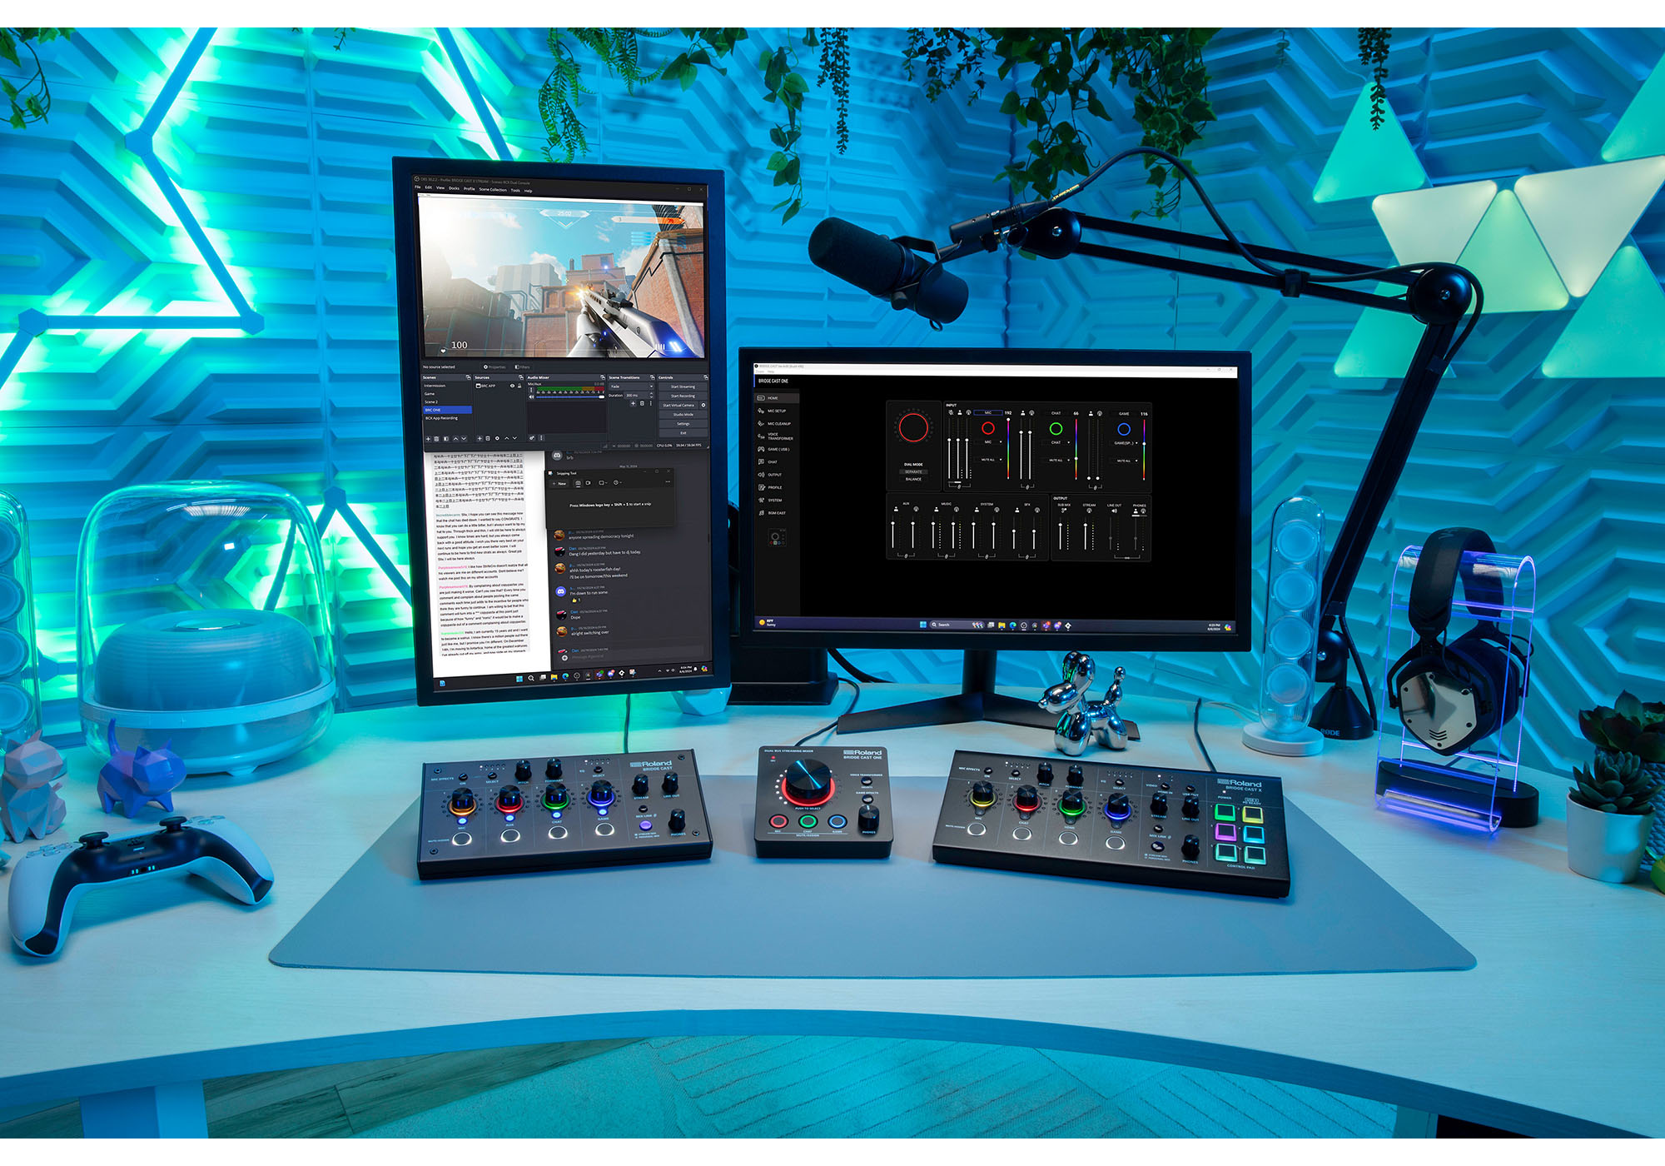Screen dimensions: 1665x1166
Task: Mute Mic/Aux speaker icon in OBS Audio Mixer
Action: (531, 397)
